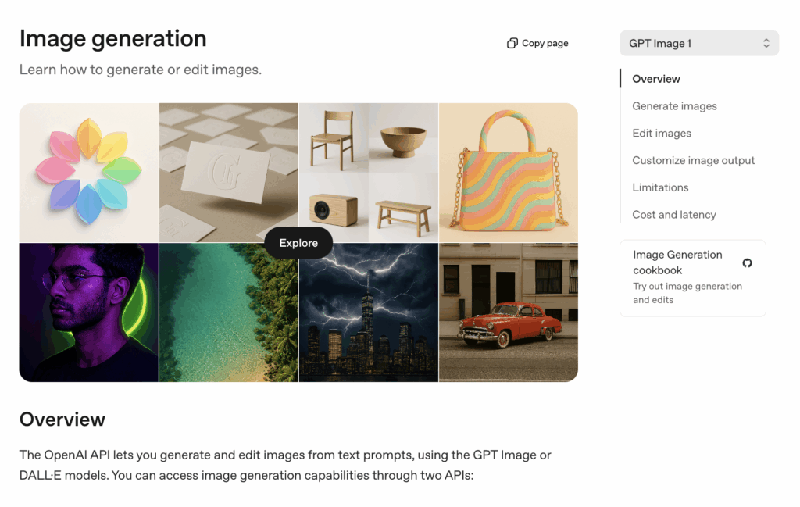Select the red vintage car image
The height and width of the screenshot is (507, 800).
508,312
